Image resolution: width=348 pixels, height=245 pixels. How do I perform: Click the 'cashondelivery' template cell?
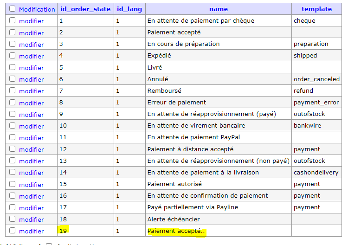tap(316, 173)
